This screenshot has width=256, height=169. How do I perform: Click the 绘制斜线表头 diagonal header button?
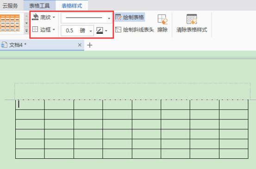click(134, 30)
